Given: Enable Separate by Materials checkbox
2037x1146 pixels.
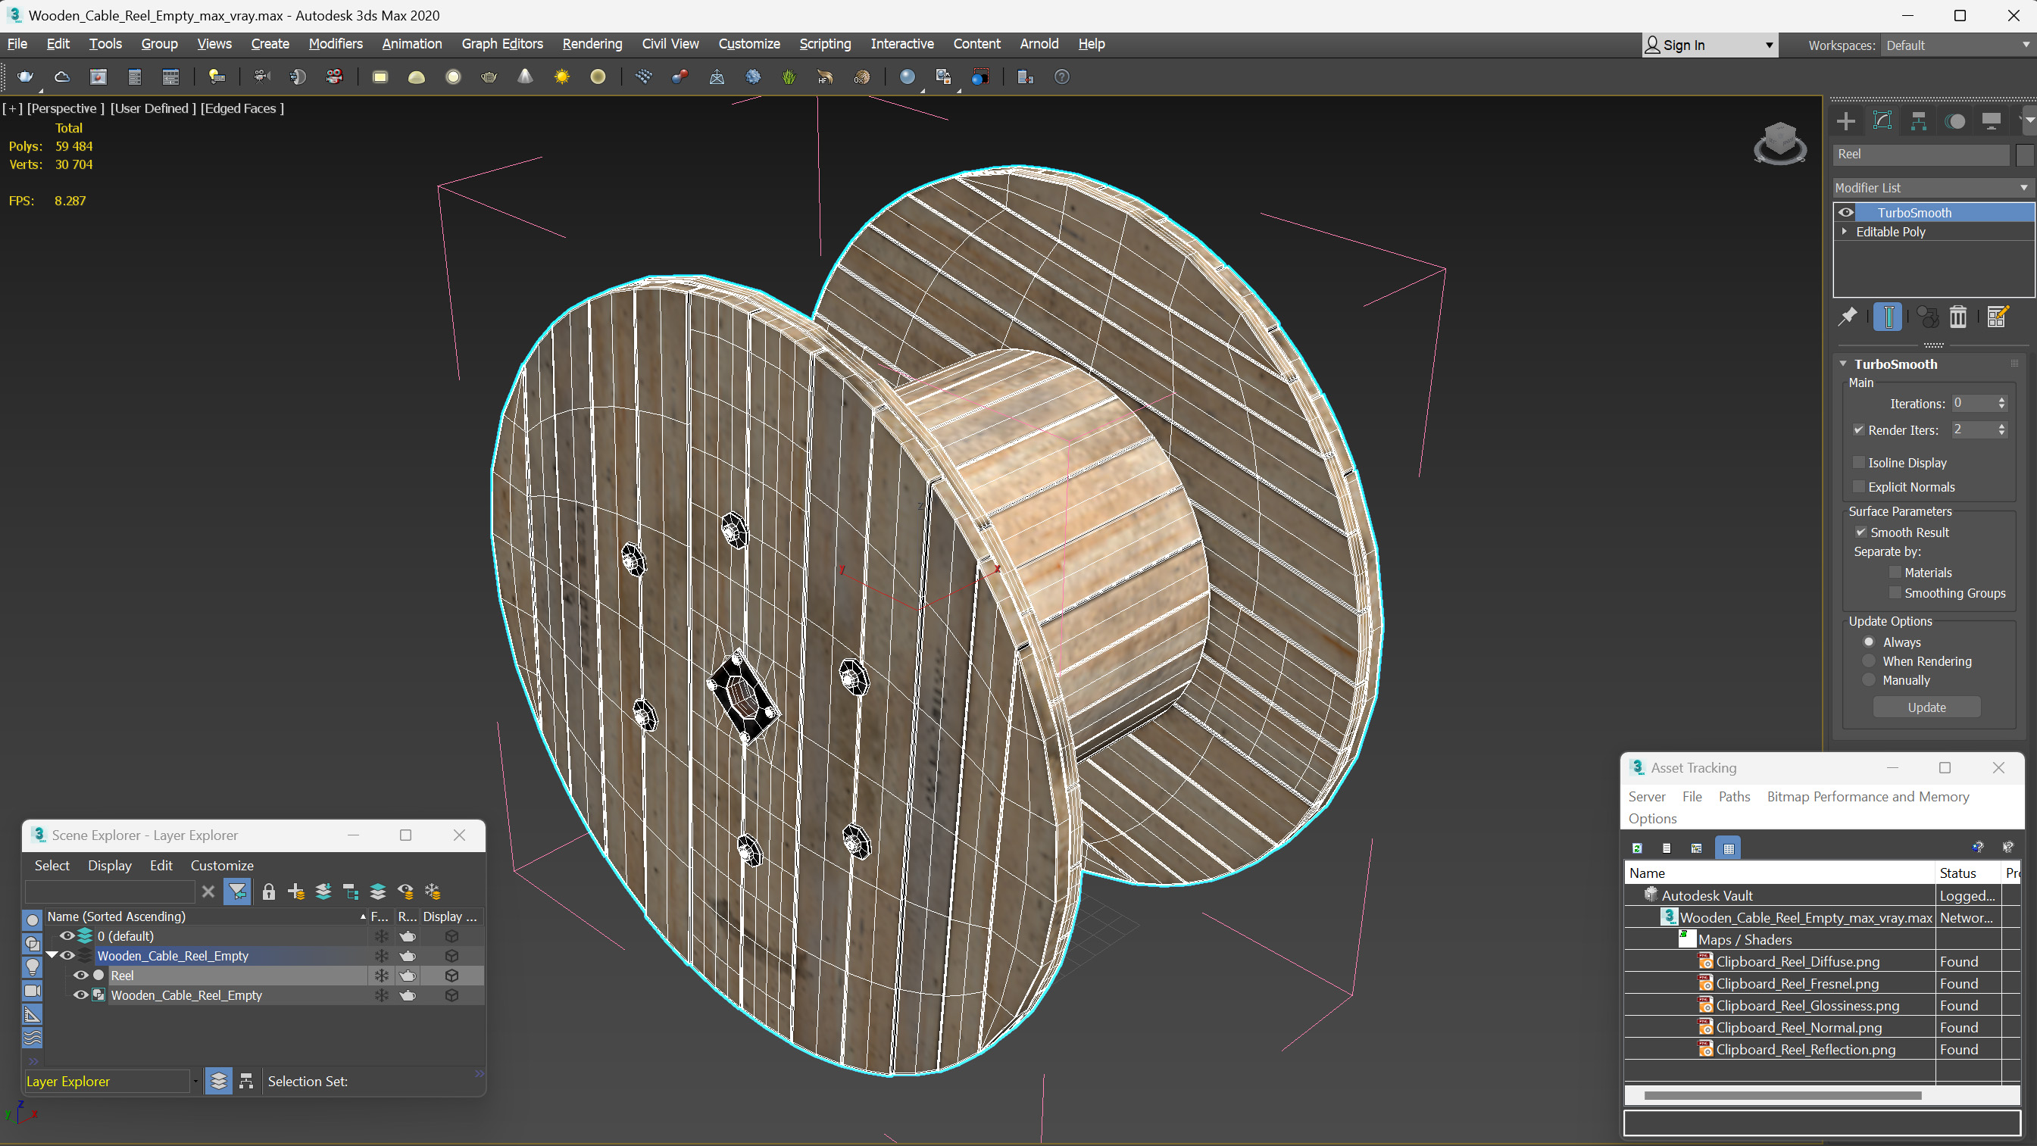Looking at the screenshot, I should point(1895,573).
